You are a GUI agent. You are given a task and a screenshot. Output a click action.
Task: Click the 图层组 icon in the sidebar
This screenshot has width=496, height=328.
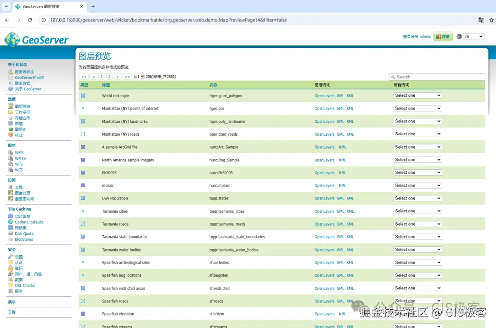11,129
